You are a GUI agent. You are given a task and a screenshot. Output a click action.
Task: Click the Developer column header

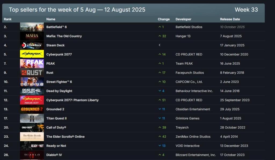click(x=183, y=19)
